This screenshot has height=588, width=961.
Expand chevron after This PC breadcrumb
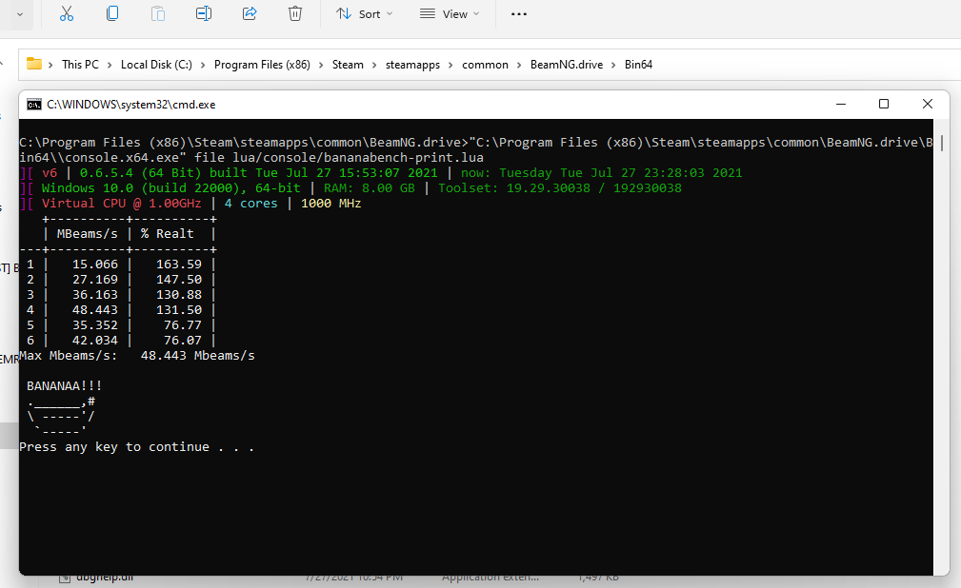tap(110, 65)
